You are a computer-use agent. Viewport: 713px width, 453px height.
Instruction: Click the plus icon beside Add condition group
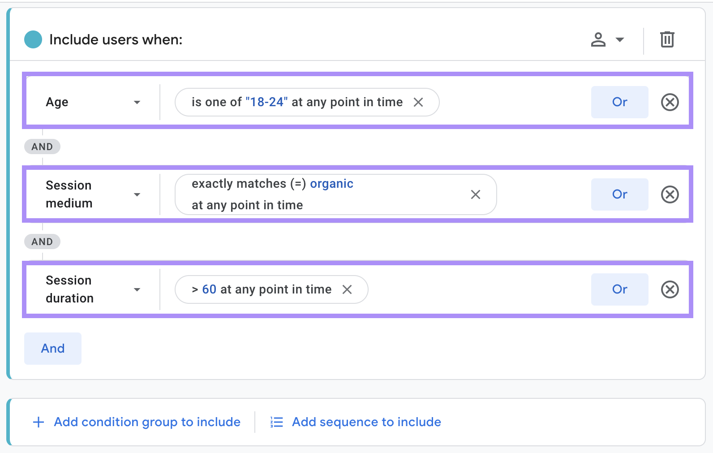coord(38,422)
